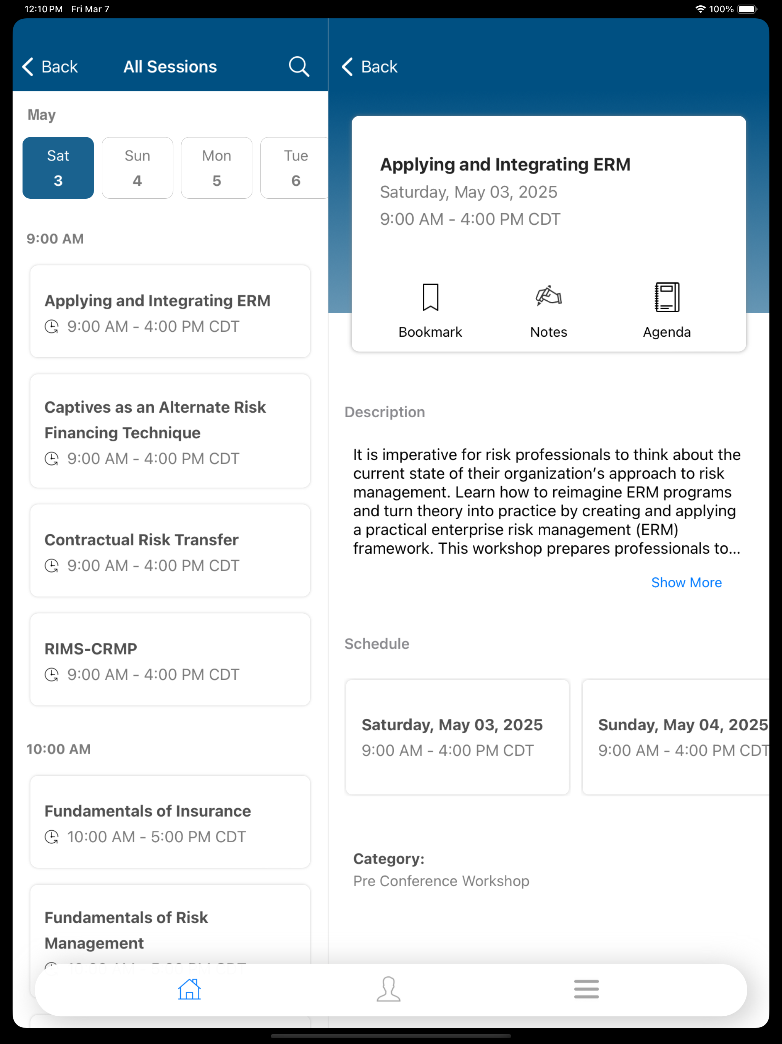Click clock icon on Fundamentals of Insurance card
The height and width of the screenshot is (1044, 782).
click(52, 837)
